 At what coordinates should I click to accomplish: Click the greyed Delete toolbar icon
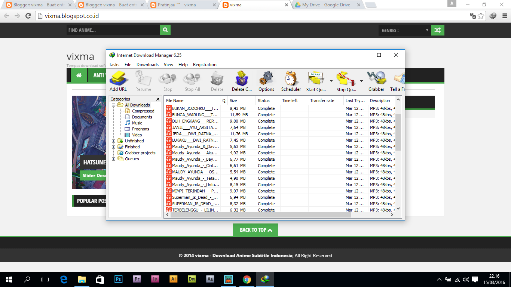[x=217, y=78]
